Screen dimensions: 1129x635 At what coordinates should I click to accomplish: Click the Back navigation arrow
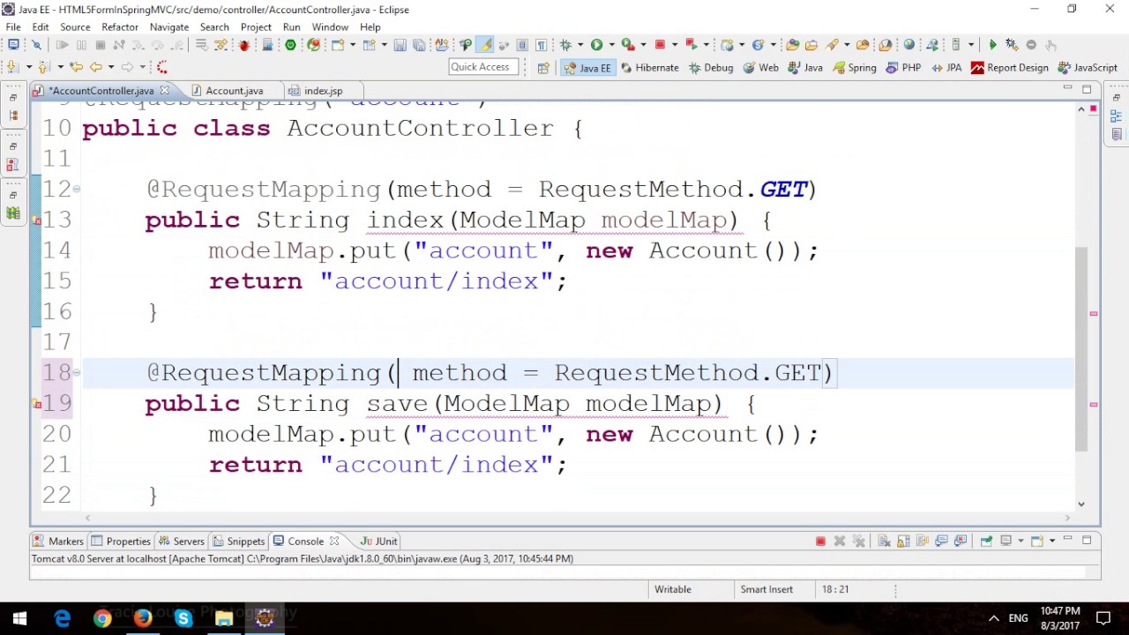95,67
